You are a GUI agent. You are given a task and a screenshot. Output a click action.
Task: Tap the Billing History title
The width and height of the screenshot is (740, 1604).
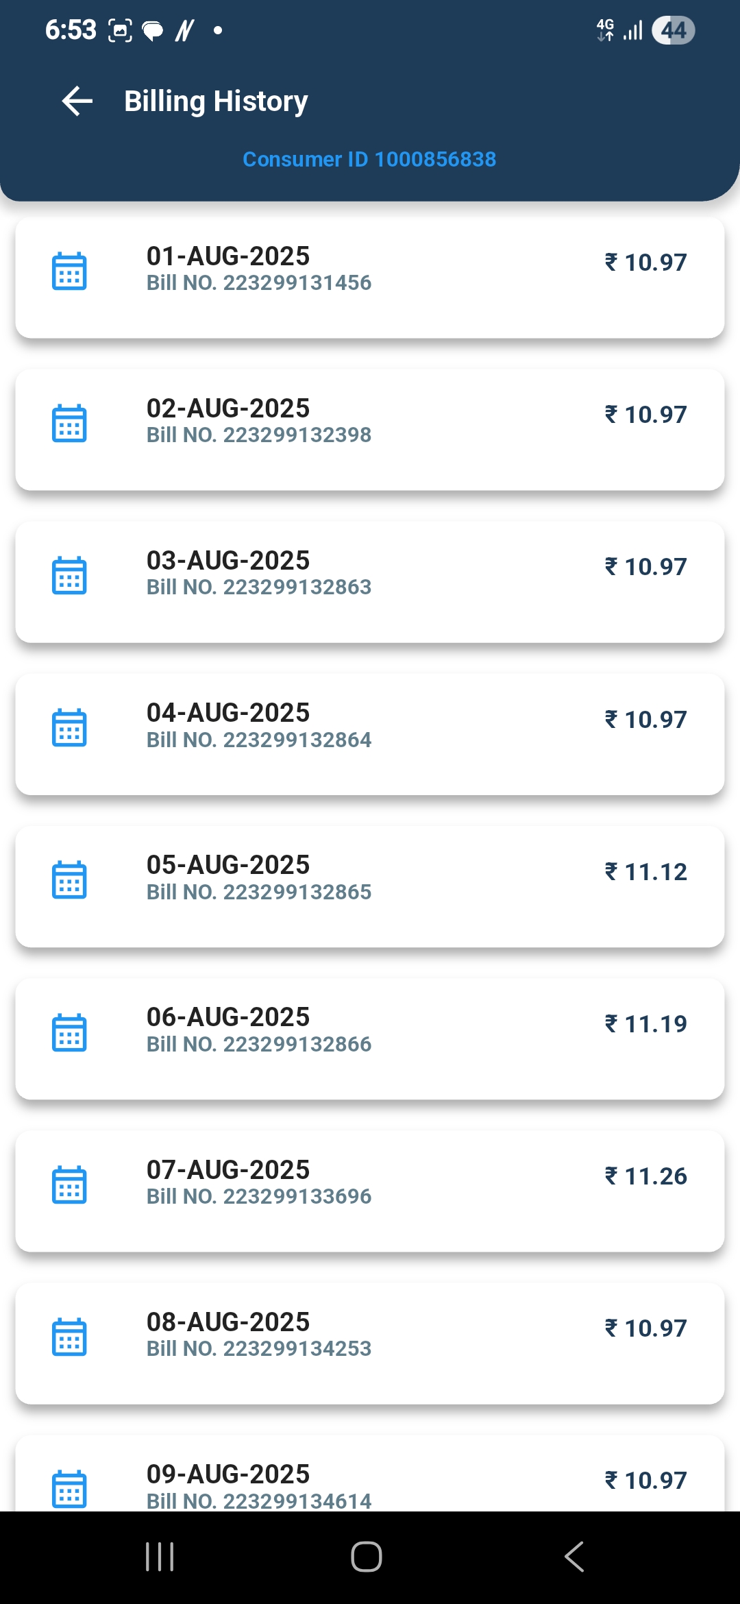[216, 101]
